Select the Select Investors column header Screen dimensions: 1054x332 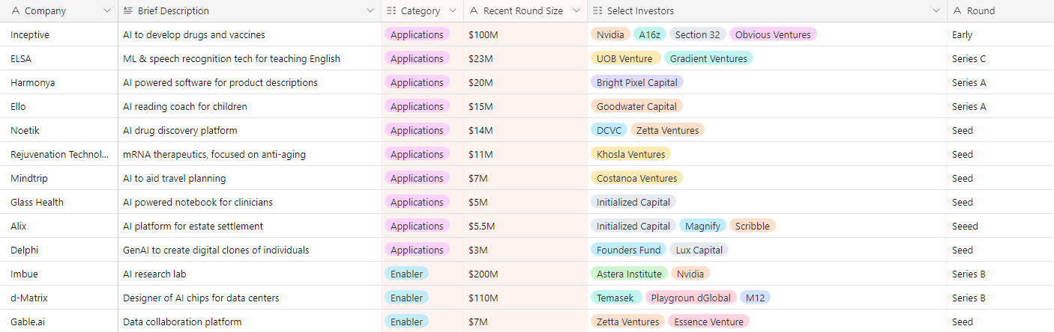point(767,11)
